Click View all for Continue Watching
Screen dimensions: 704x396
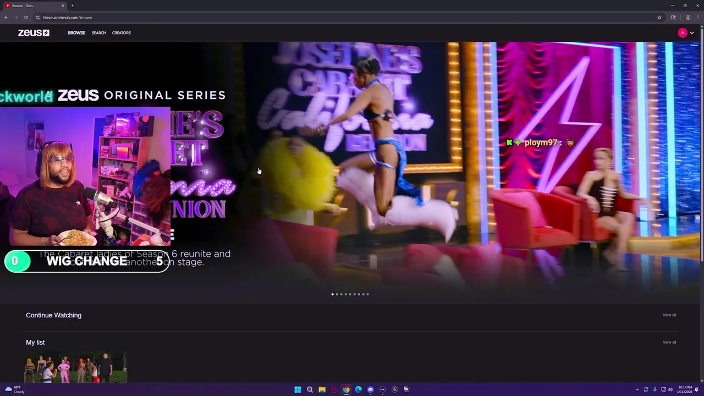[669, 315]
